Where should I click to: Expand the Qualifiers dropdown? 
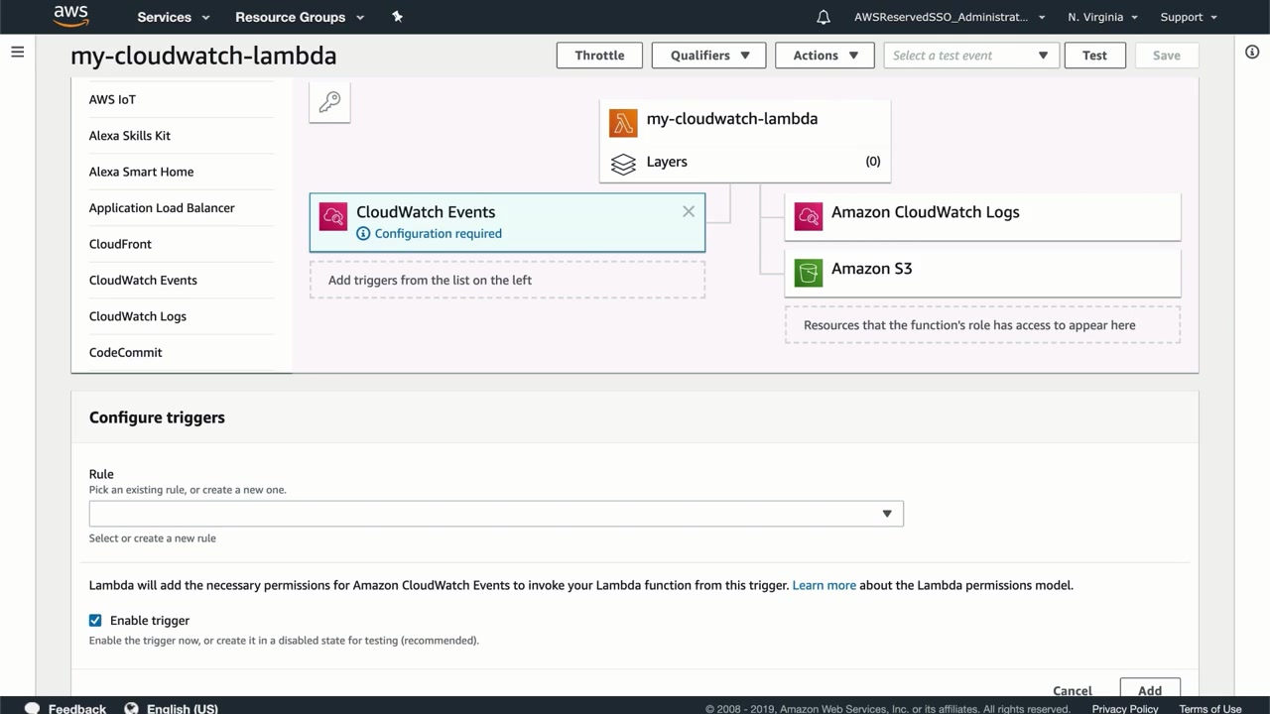708,56
